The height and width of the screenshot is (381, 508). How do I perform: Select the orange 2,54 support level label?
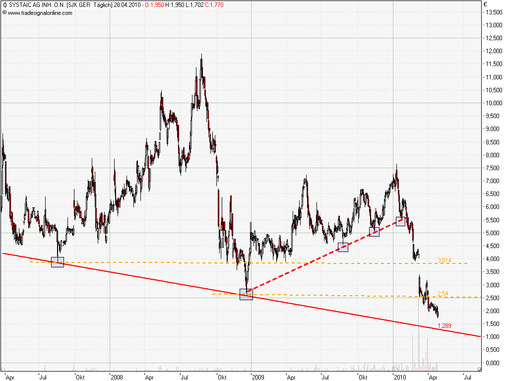[443, 294]
